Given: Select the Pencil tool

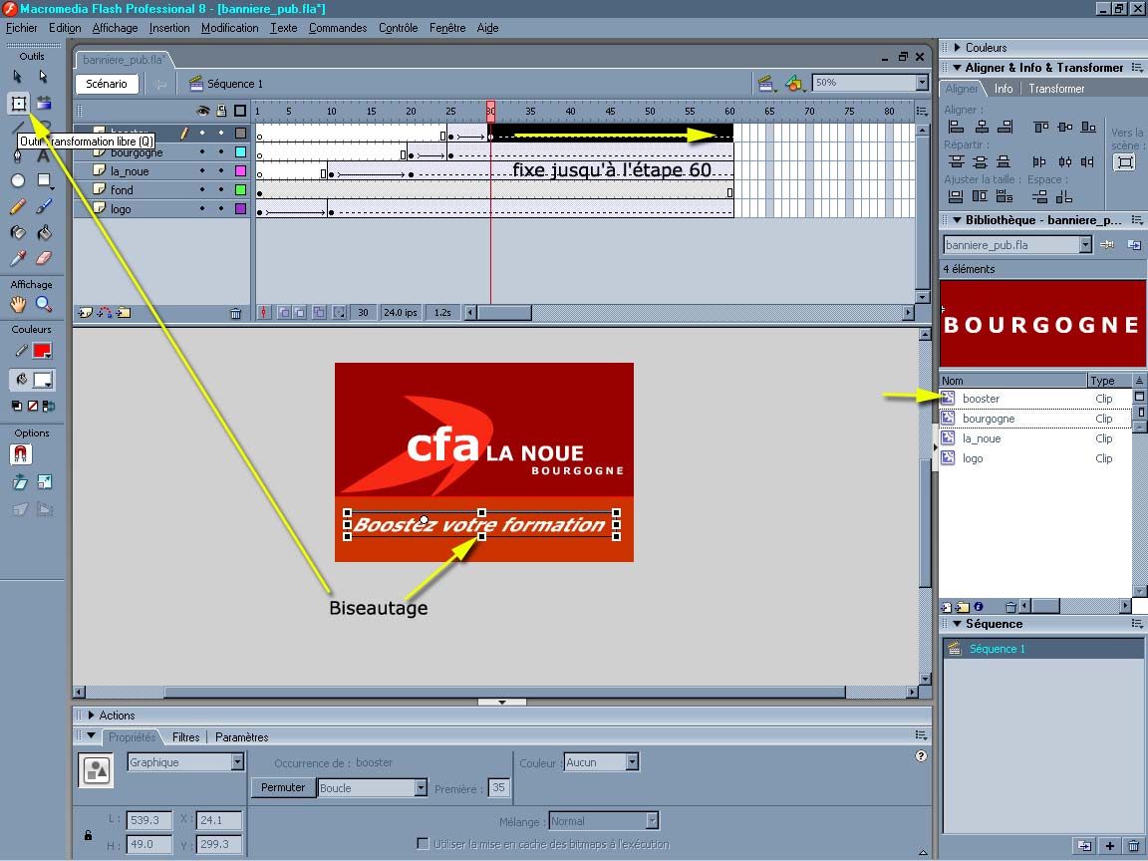Looking at the screenshot, I should point(18,206).
